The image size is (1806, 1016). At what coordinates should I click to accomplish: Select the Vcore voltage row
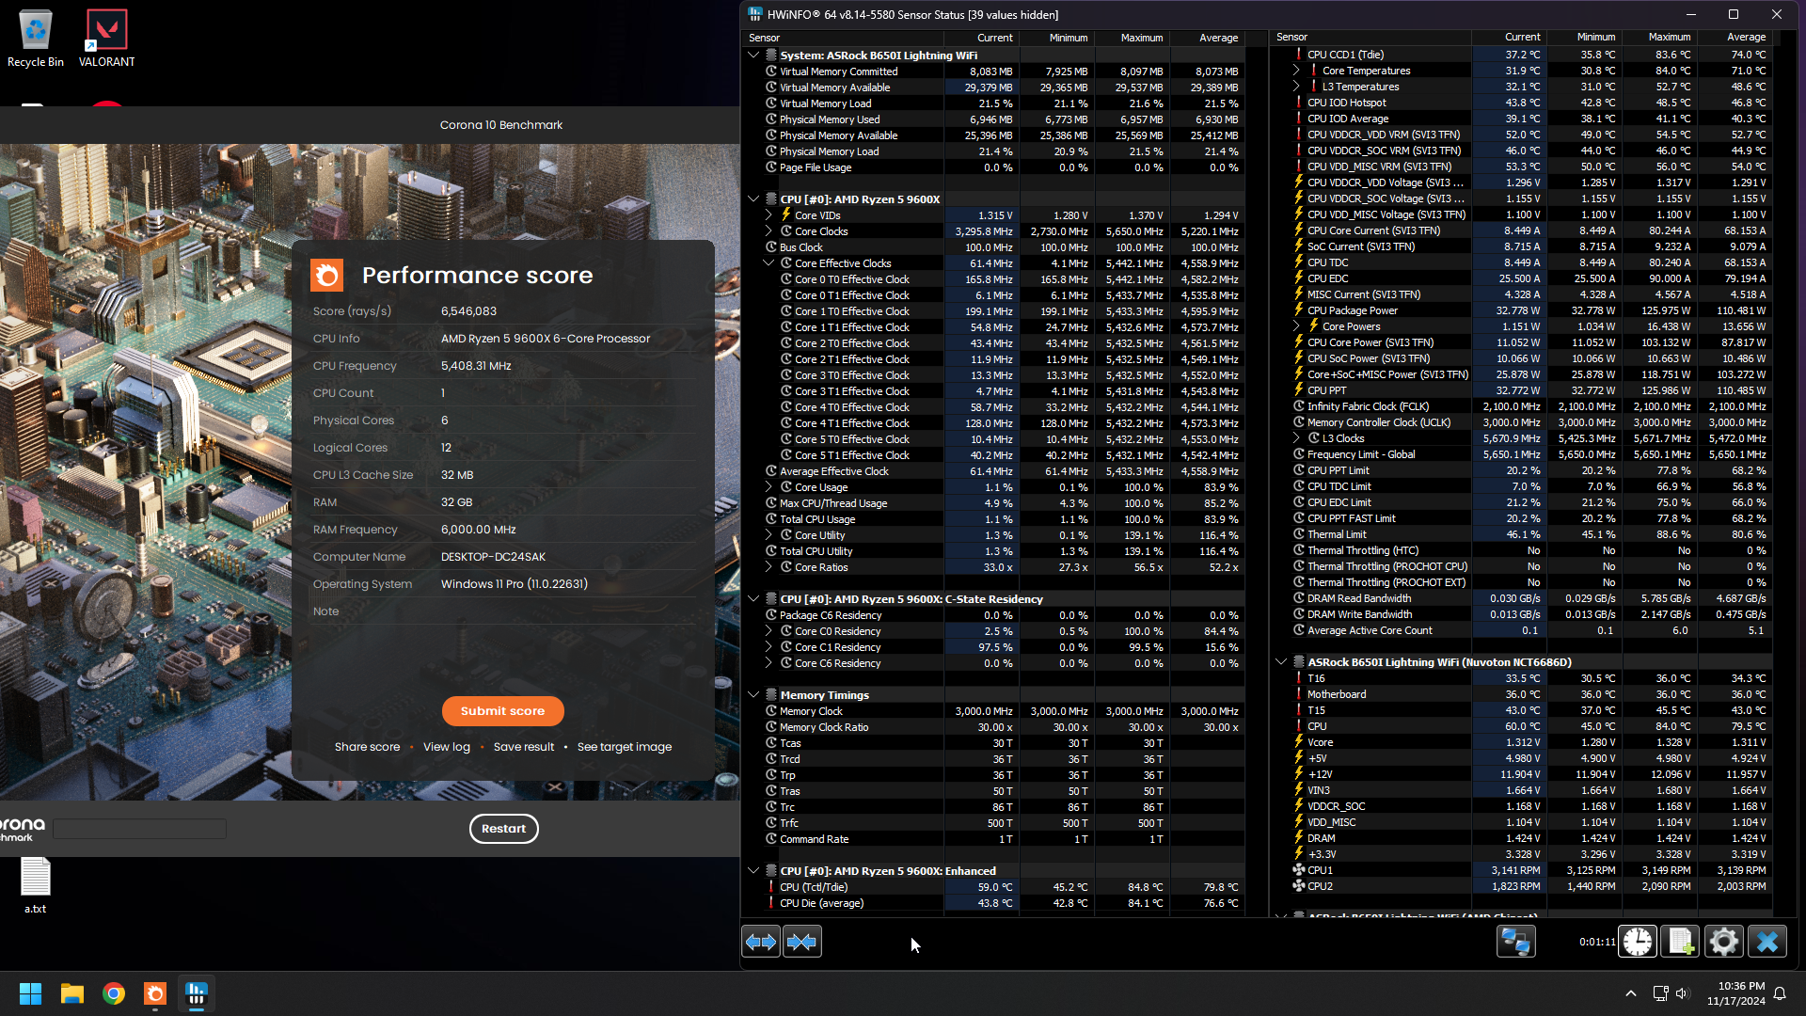pyautogui.click(x=1521, y=742)
